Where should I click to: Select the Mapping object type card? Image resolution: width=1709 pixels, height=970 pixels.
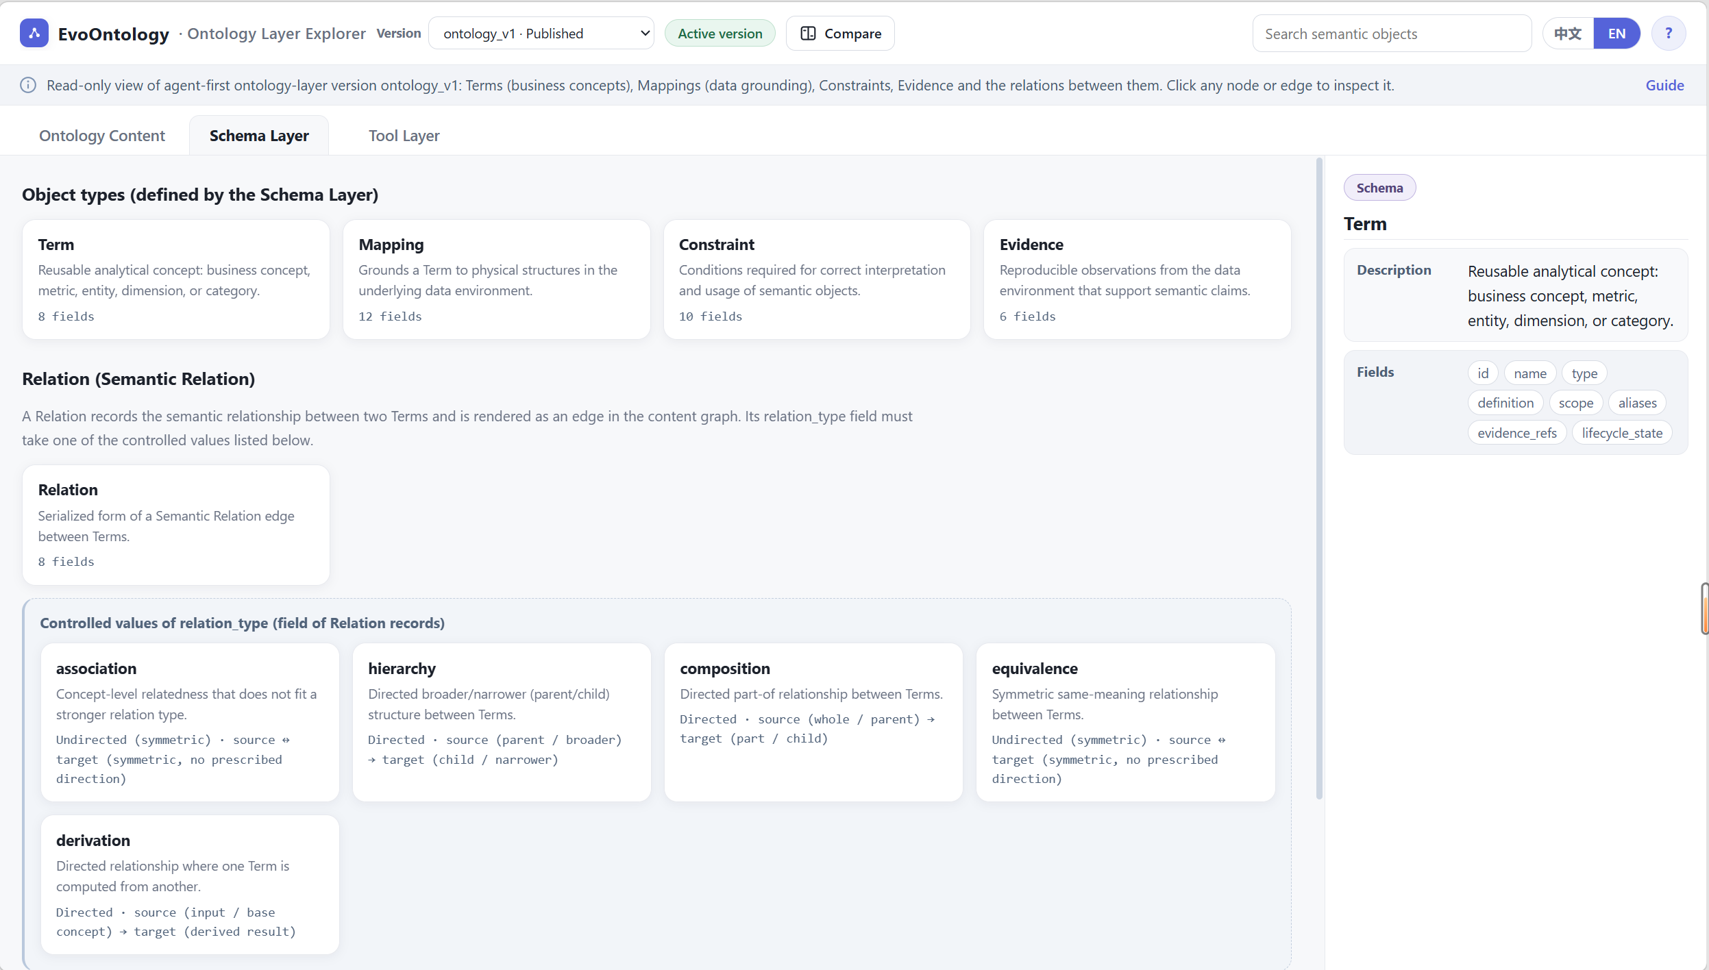point(496,279)
